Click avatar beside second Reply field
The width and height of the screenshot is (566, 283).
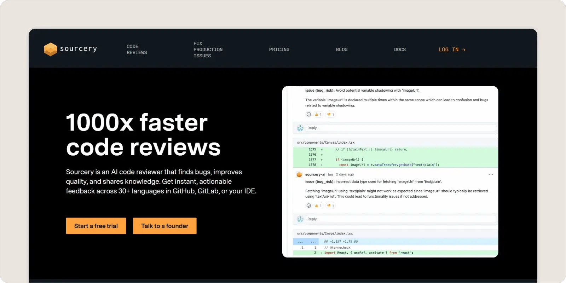tap(300, 219)
